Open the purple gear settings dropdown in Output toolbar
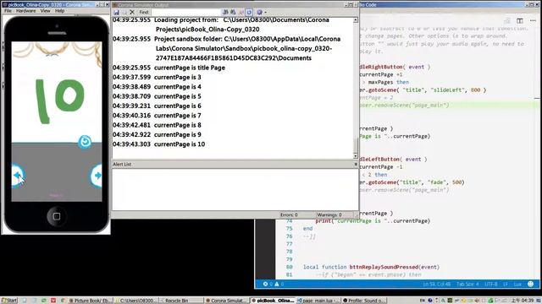The image size is (542, 304). (261, 12)
